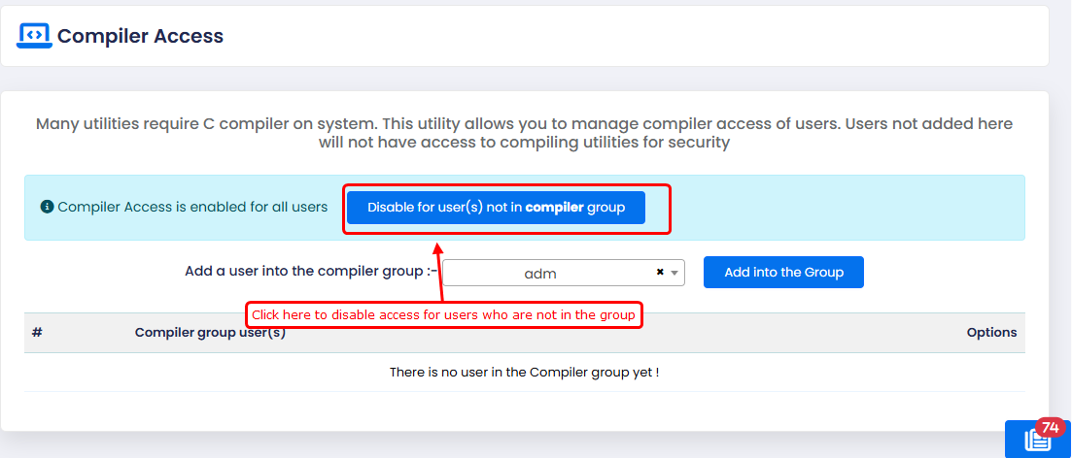Click the Options column header
Image resolution: width=1072 pixels, height=458 pixels.
pos(991,332)
